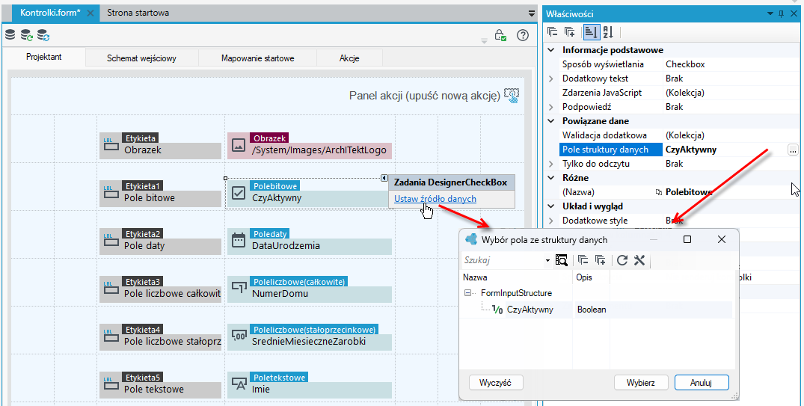This screenshot has width=804, height=406.
Task: Expand the Podpowiedź property
Action: coord(551,107)
